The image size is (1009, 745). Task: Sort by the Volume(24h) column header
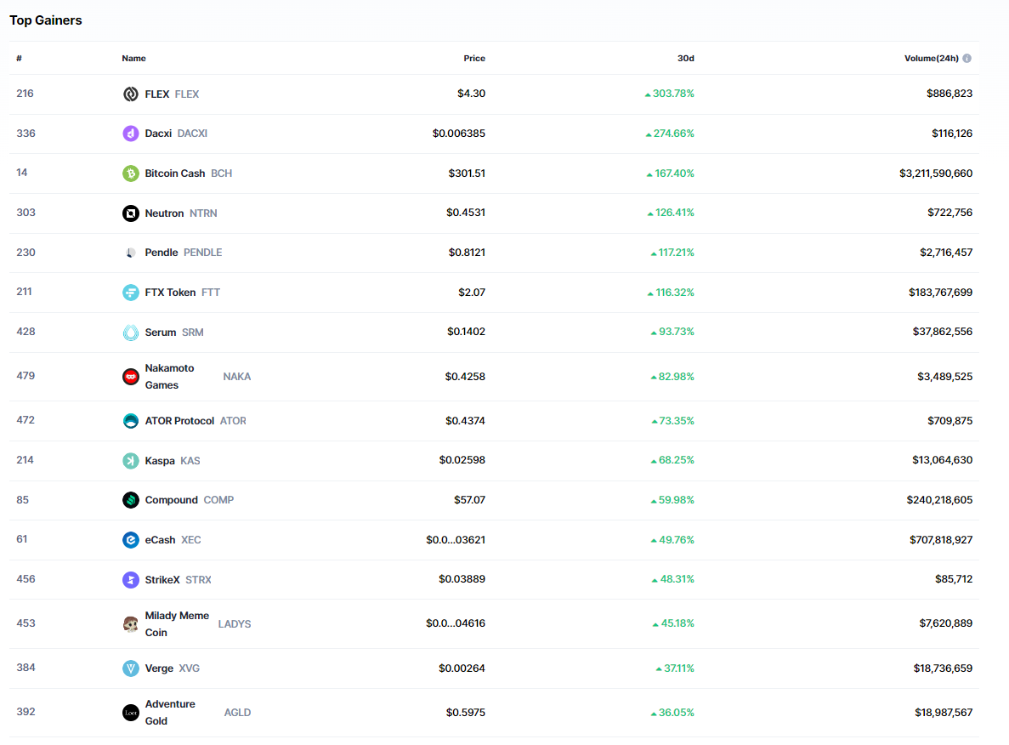click(x=931, y=58)
